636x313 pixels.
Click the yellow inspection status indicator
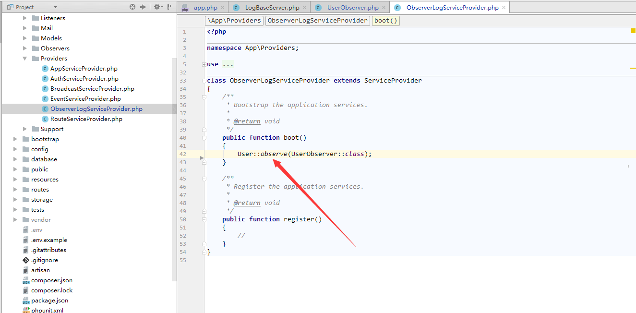coord(633,31)
